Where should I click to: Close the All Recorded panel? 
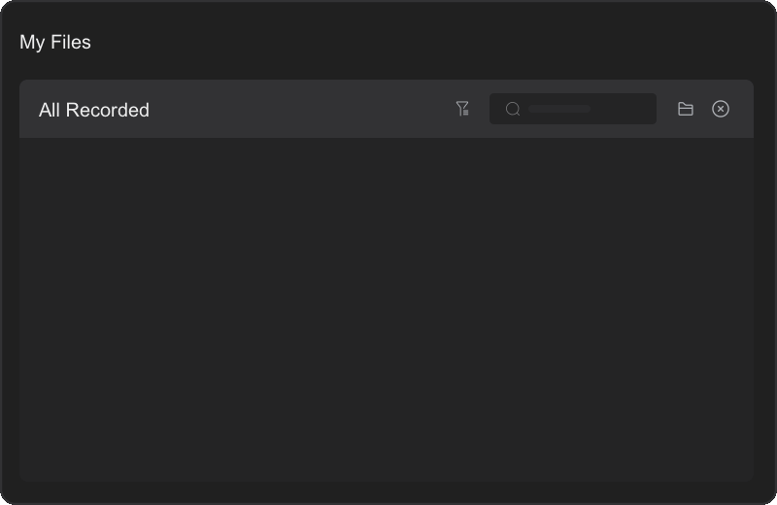coord(721,109)
